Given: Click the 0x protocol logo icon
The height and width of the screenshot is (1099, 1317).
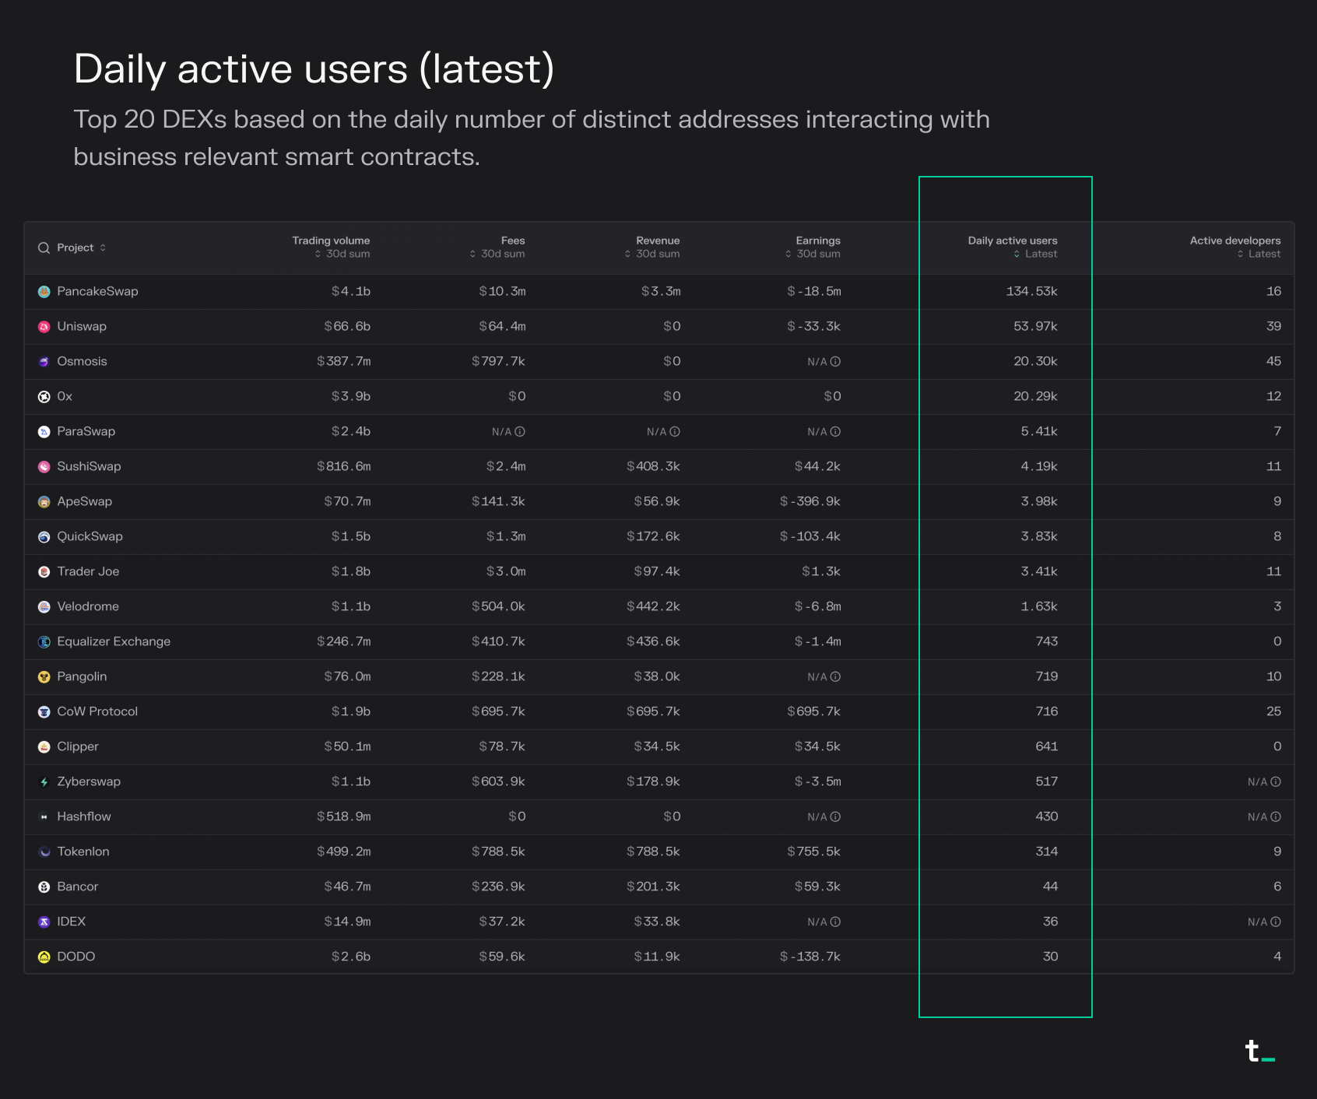Looking at the screenshot, I should click(x=44, y=397).
